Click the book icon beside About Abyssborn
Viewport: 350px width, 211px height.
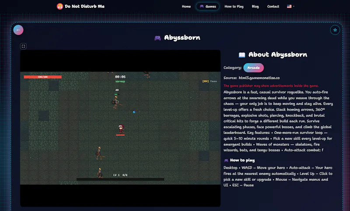[x=242, y=55]
